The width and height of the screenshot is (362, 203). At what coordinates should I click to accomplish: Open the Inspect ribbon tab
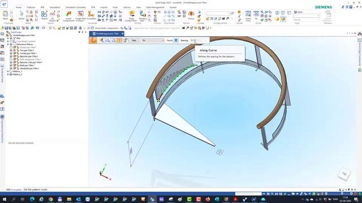[104, 7]
